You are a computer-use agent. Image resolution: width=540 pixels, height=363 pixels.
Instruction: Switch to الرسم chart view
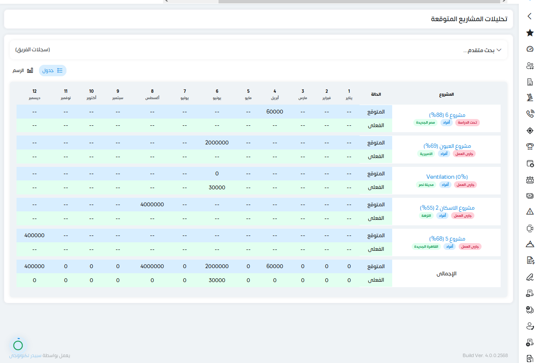pyautogui.click(x=23, y=71)
